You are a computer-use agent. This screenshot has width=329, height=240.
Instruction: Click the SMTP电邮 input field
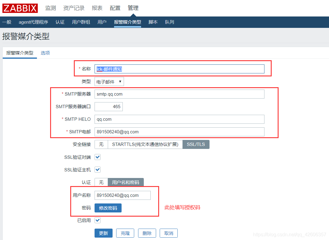point(180,132)
